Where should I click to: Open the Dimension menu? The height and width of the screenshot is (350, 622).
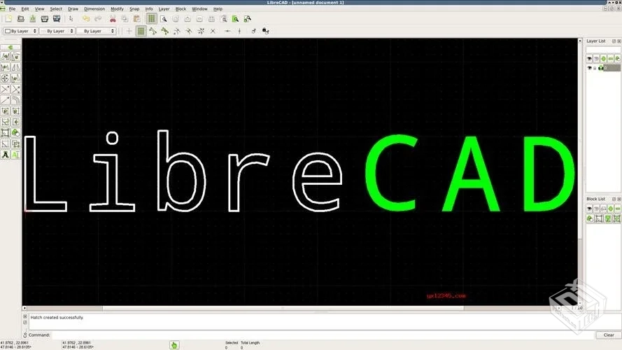tap(94, 8)
